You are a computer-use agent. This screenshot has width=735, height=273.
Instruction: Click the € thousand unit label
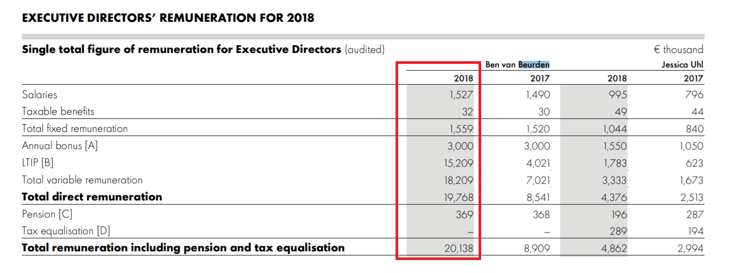[678, 50]
